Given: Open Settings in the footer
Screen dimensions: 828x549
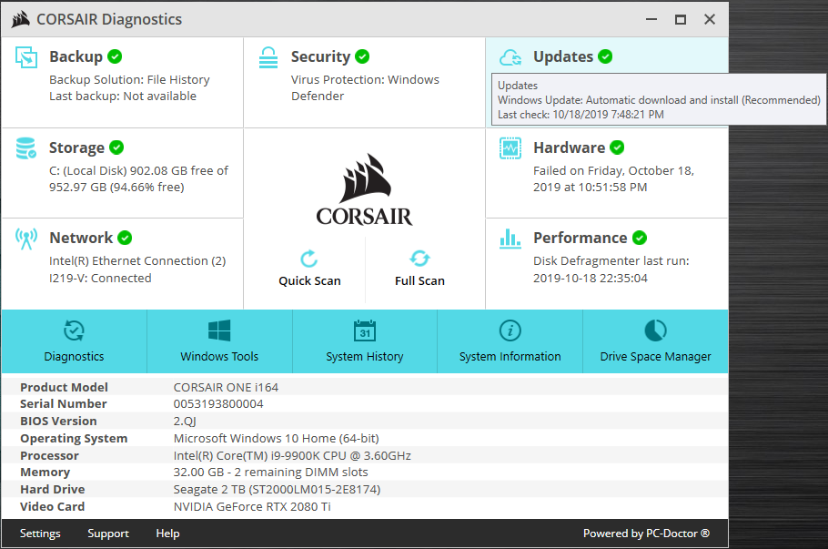Looking at the screenshot, I should [40, 534].
